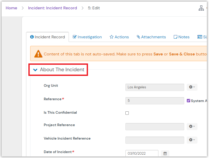Screen dimensions: 209x158
Task: Click the Incident Record info icon
Action: [32, 37]
